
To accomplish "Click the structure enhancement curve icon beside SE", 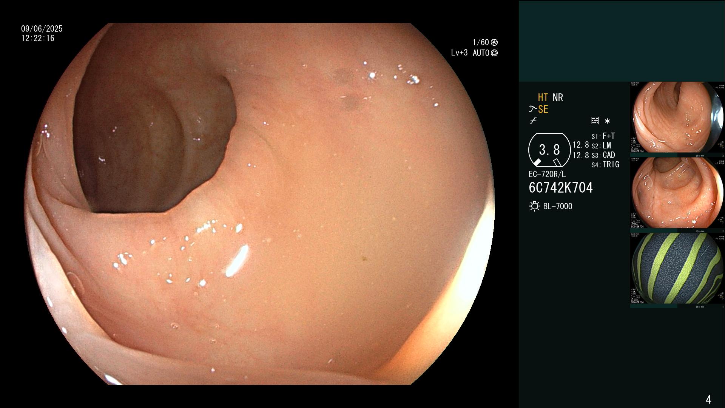I will 533,109.
